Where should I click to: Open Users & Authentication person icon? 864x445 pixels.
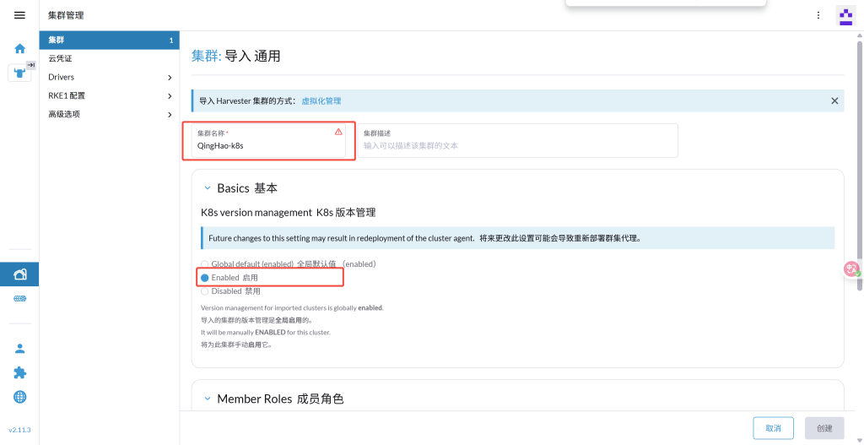click(x=19, y=348)
